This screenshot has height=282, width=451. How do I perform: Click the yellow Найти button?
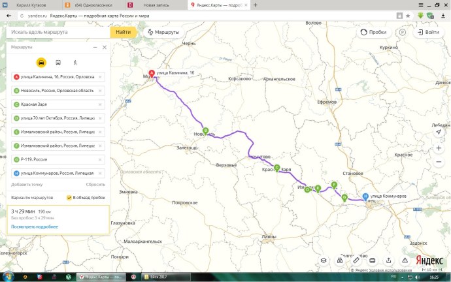click(123, 31)
